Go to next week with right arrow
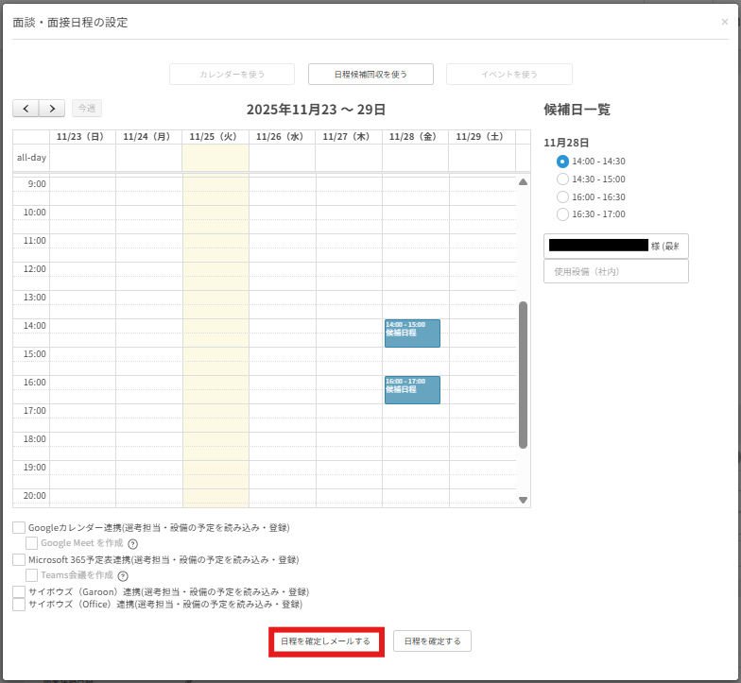741x683 pixels. (52, 109)
